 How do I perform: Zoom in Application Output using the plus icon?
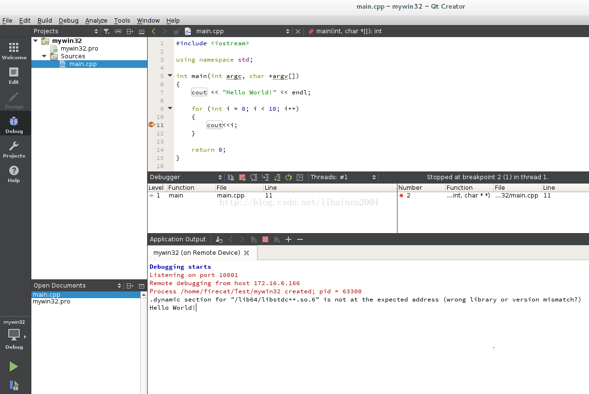[x=288, y=239]
